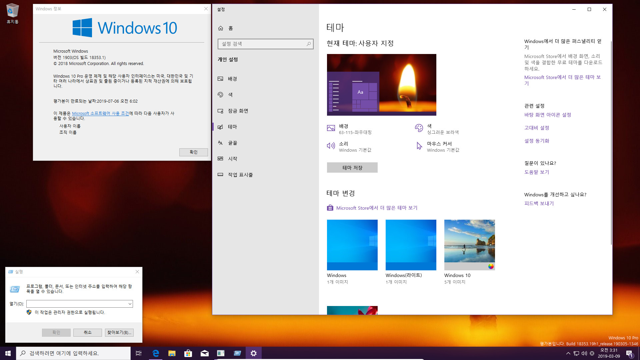Open the Action Center notification icon
Image resolution: width=640 pixels, height=360 pixels.
629,353
